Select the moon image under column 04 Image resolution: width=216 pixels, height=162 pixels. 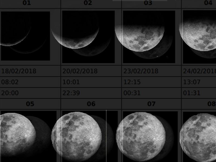tap(200, 37)
